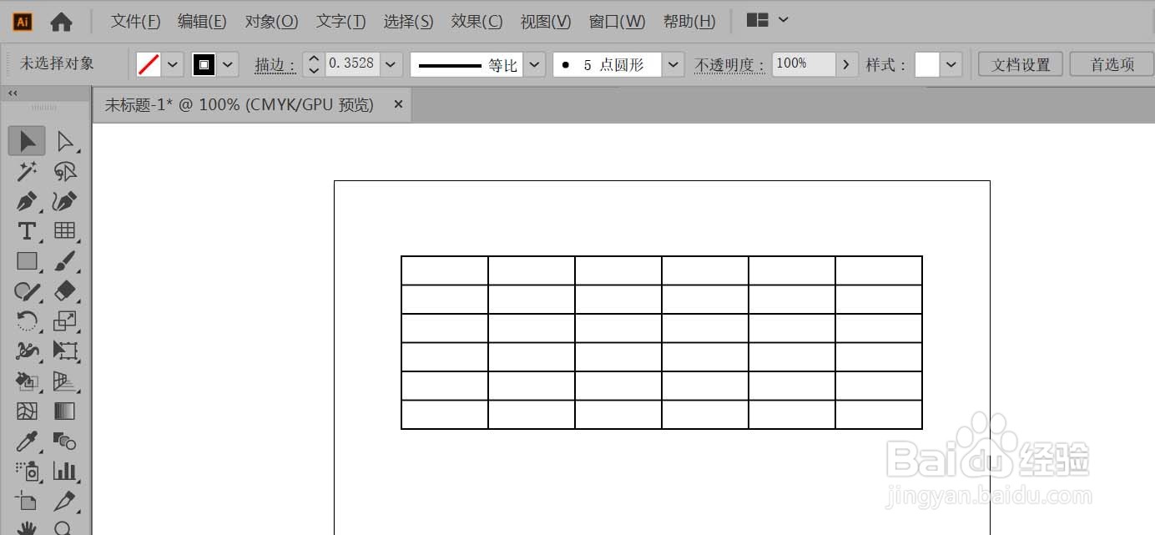Image resolution: width=1155 pixels, height=535 pixels.
Task: Click the 文档设置 button
Action: click(1021, 64)
